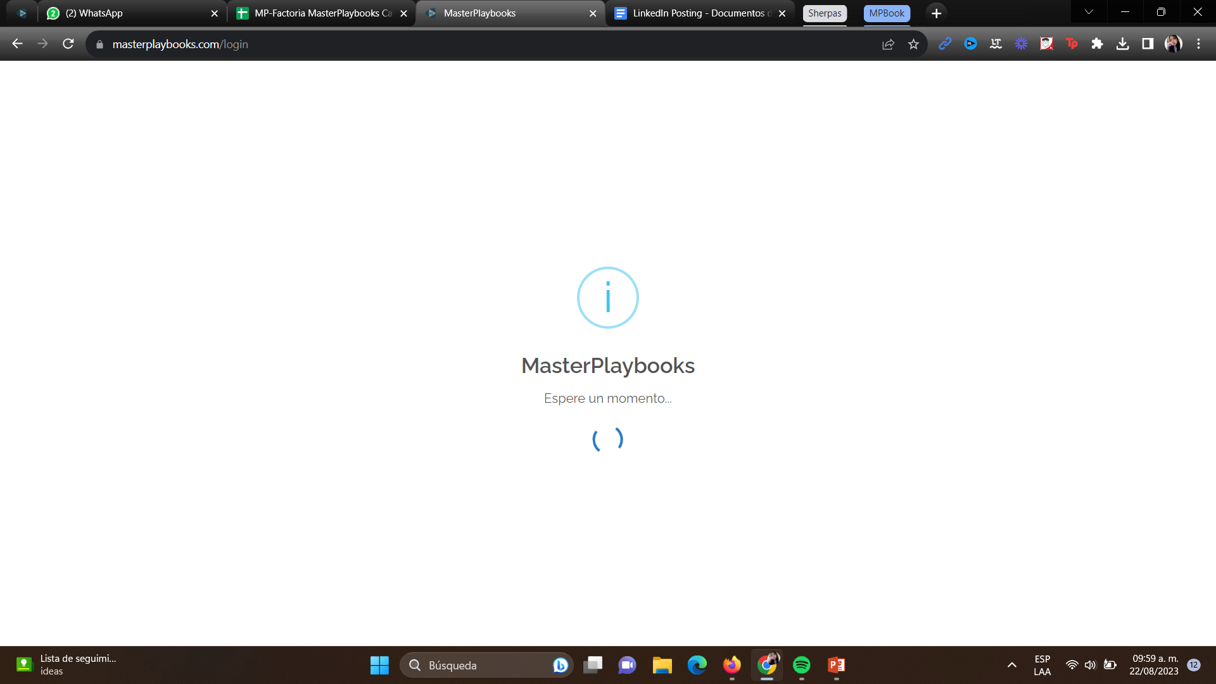The image size is (1216, 684).
Task: Check the battery status icon
Action: pyautogui.click(x=1110, y=665)
